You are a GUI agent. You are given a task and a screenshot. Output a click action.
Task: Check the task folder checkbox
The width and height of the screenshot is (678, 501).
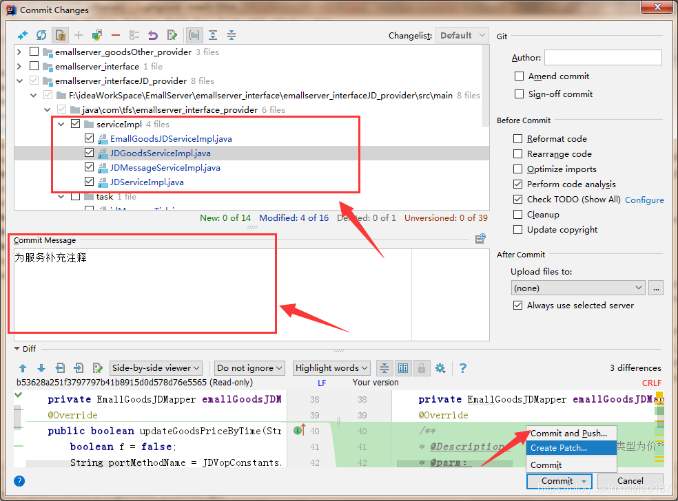[75, 197]
